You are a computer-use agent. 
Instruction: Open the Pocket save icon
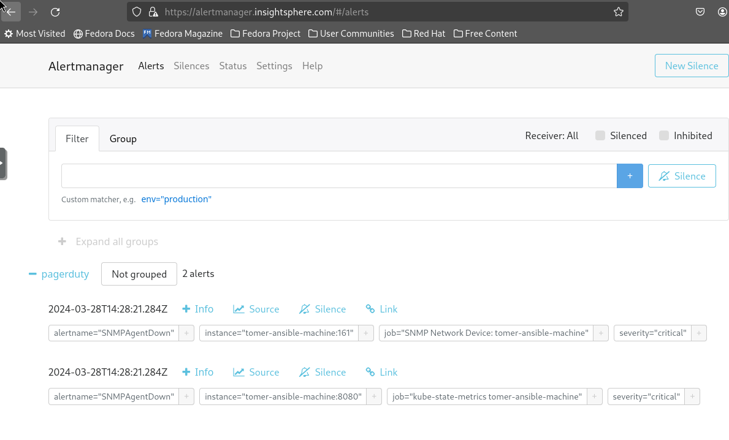coord(700,12)
